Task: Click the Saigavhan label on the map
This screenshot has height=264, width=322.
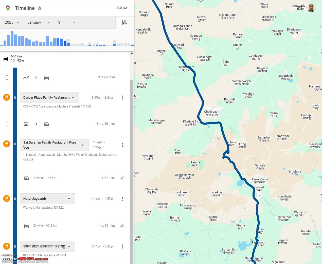Action: click(x=264, y=139)
